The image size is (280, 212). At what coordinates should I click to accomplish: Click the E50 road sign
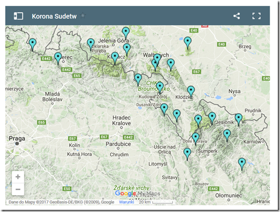point(66,189)
